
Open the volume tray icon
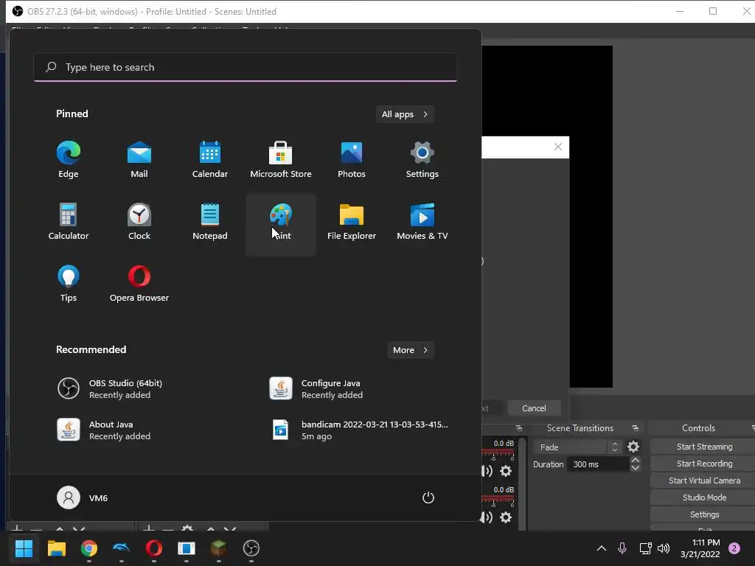pyautogui.click(x=664, y=548)
